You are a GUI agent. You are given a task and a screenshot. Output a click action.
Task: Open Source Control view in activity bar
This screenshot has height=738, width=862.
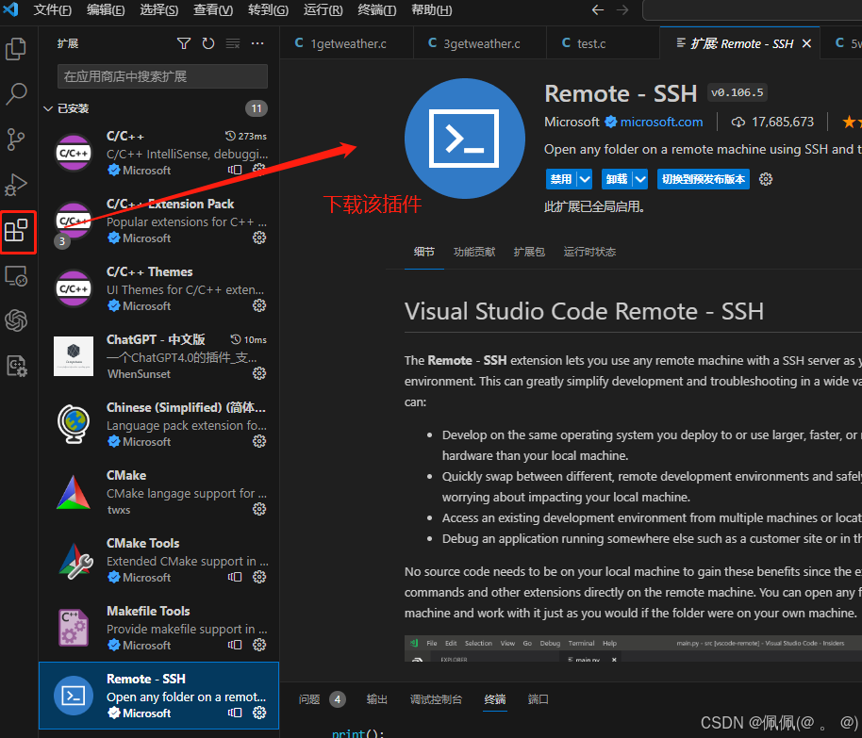[16, 139]
